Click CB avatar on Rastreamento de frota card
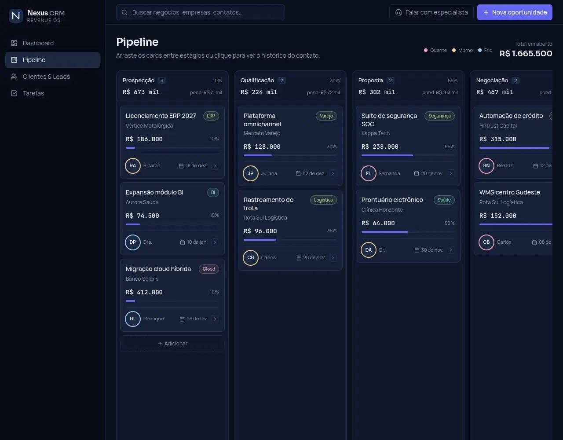Screen dimensions: 563x440 click(251, 258)
